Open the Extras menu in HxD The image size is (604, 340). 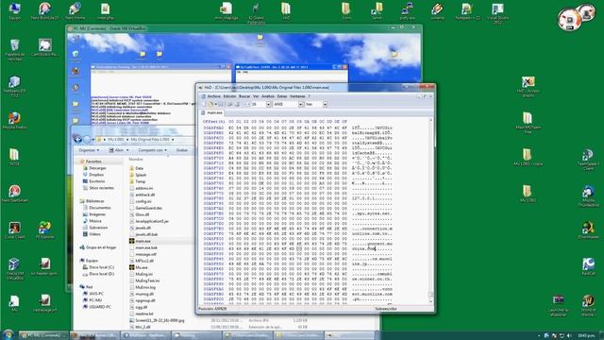point(282,96)
